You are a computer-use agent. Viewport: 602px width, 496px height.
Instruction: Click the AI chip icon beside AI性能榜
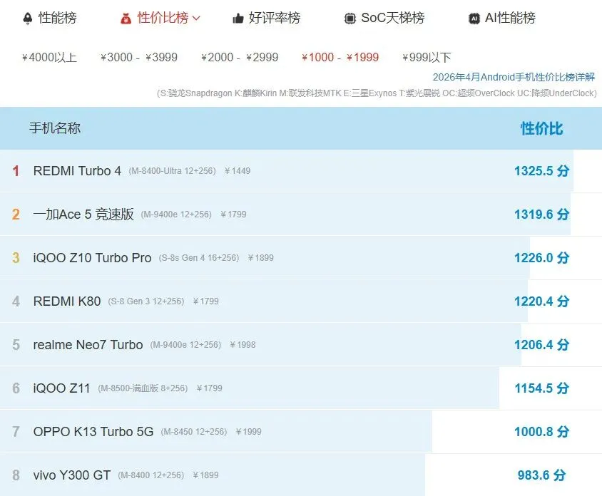(474, 18)
